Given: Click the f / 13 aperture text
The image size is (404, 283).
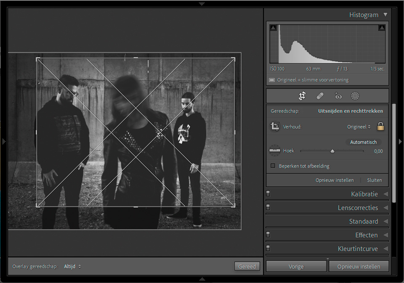Looking at the screenshot, I should coord(342,69).
